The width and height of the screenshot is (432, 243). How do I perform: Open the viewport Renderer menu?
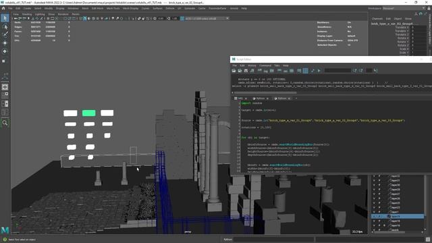(63, 14)
